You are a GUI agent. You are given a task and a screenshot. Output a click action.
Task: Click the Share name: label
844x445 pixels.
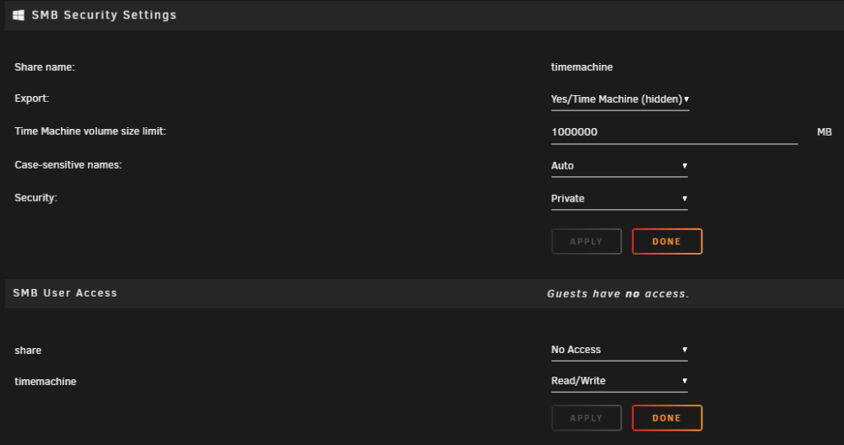click(x=45, y=67)
